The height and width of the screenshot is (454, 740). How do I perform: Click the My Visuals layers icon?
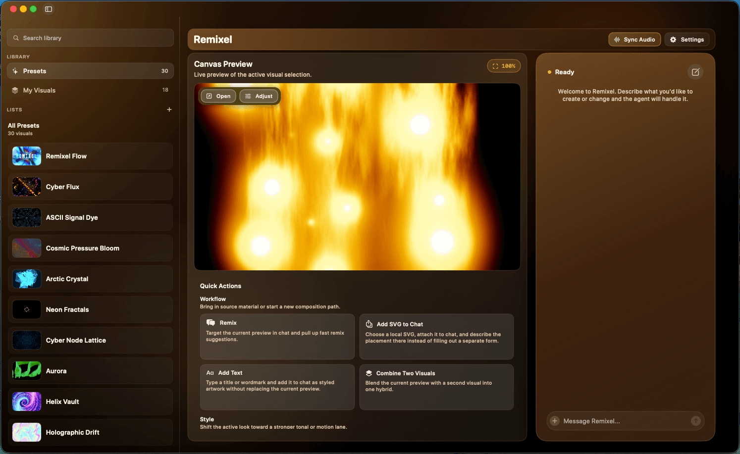15,91
